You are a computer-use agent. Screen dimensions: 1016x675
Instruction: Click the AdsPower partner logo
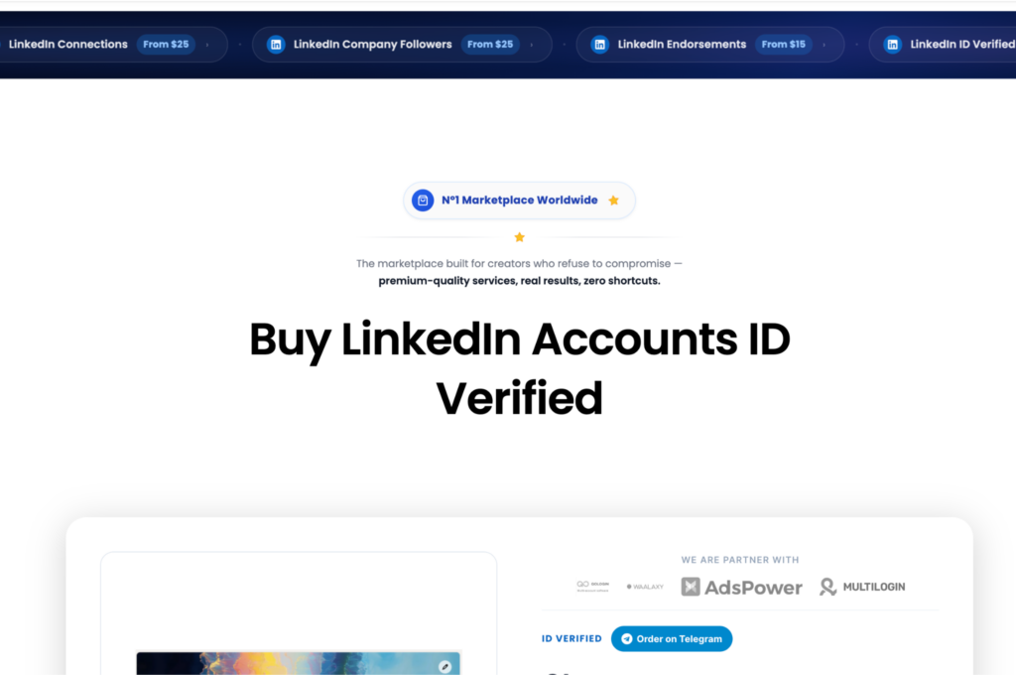741,587
